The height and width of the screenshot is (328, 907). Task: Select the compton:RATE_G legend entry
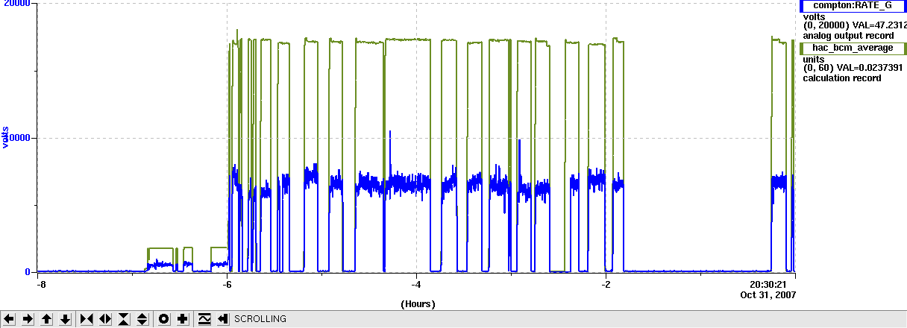coord(853,5)
